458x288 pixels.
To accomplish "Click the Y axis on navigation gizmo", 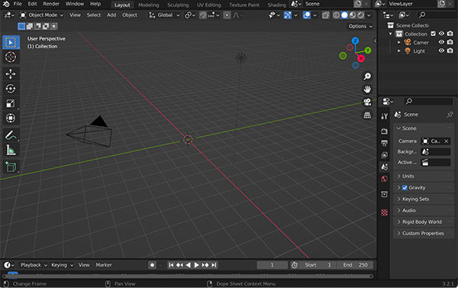I will (x=368, y=50).
